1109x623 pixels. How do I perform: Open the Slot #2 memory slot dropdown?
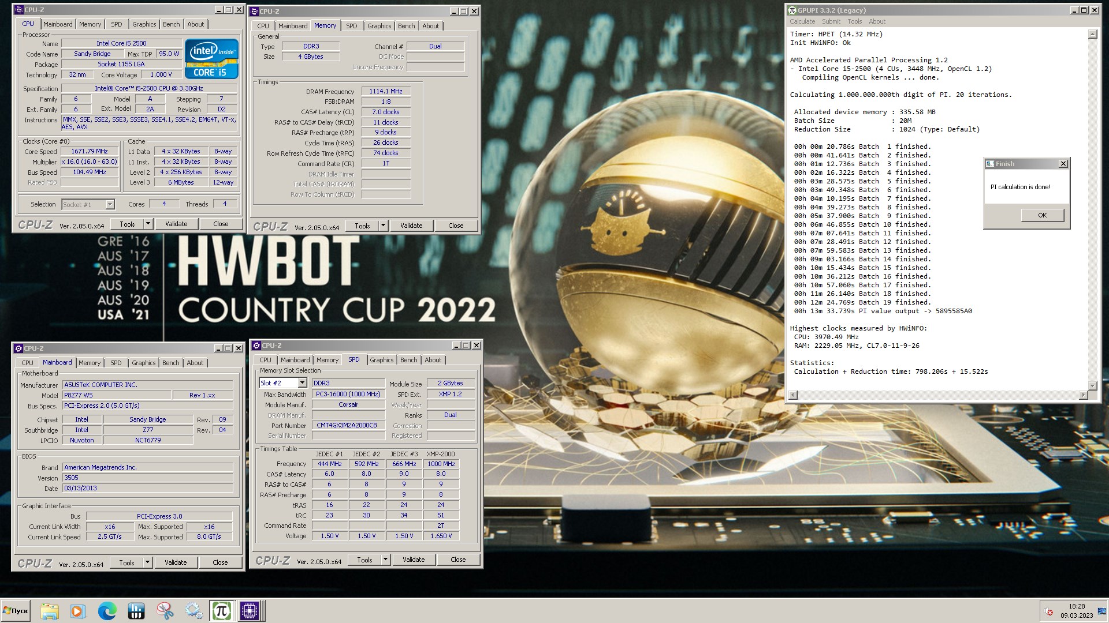302,383
